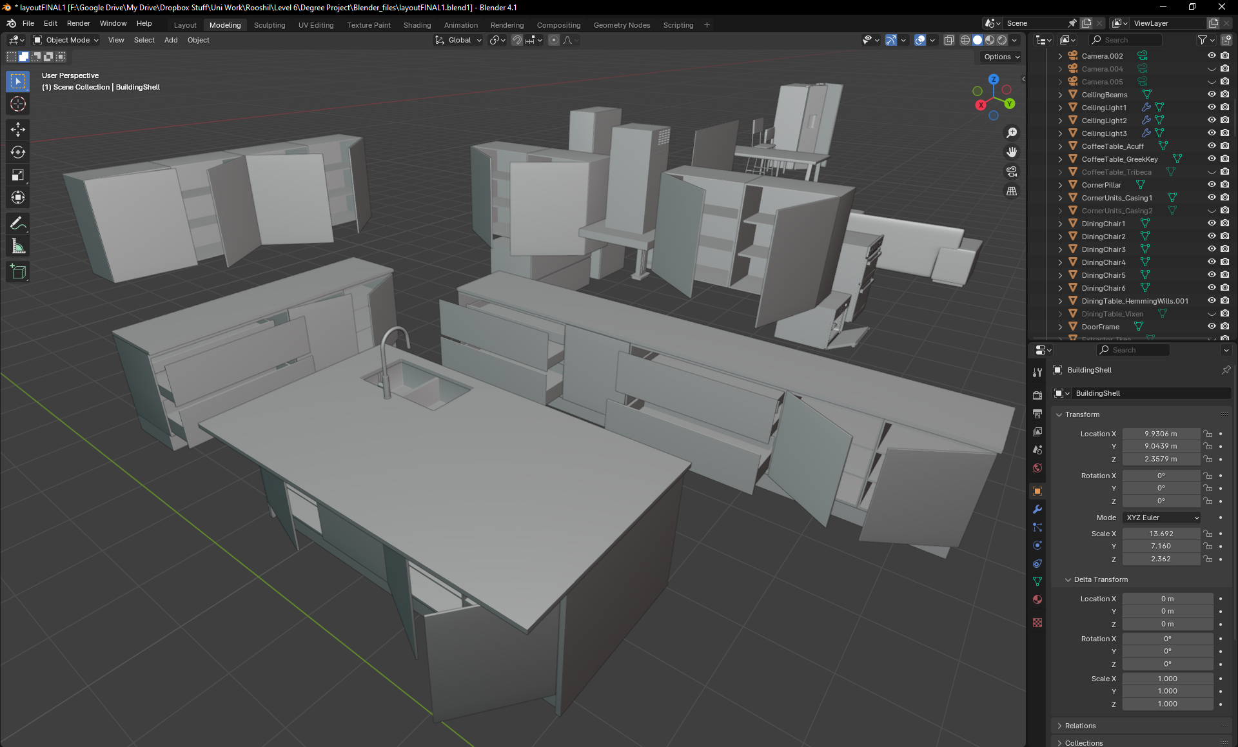
Task: Open the Modifiers properties tab (wrench icon)
Action: (1037, 509)
